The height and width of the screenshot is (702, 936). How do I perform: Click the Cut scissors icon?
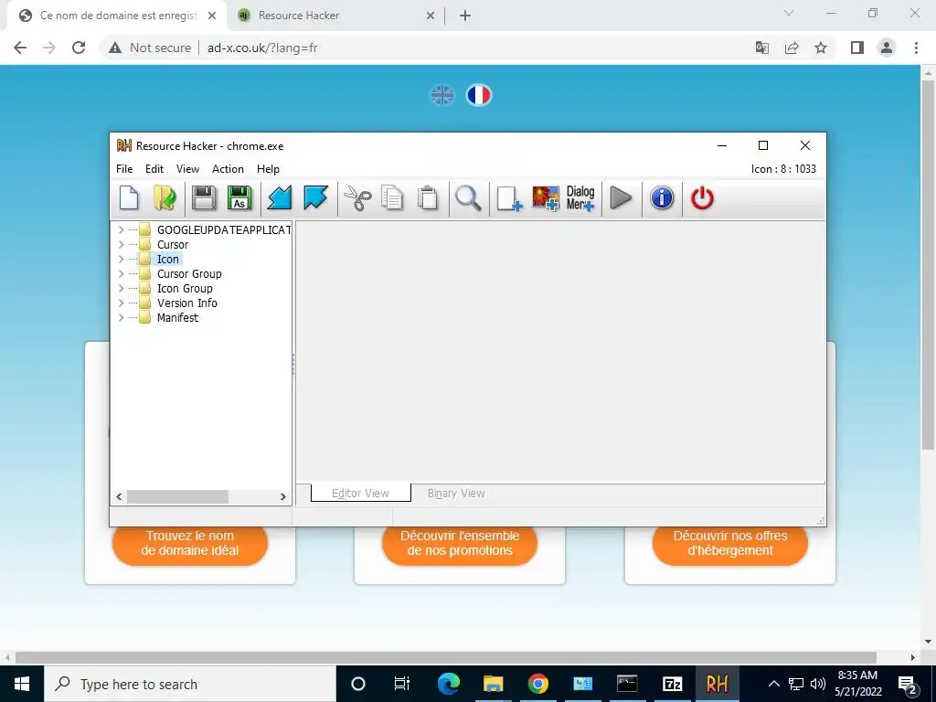[357, 198]
